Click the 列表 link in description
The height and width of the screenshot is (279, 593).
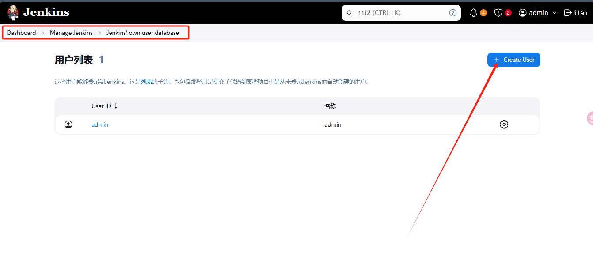point(147,82)
